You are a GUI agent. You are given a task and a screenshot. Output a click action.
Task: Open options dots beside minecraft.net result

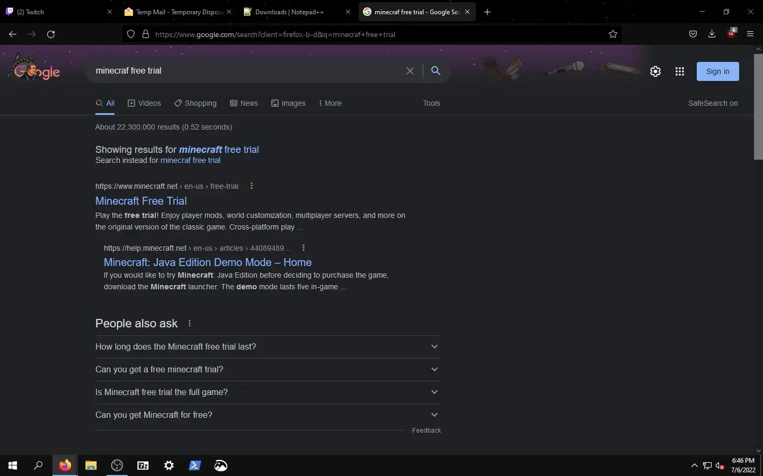pos(252,186)
